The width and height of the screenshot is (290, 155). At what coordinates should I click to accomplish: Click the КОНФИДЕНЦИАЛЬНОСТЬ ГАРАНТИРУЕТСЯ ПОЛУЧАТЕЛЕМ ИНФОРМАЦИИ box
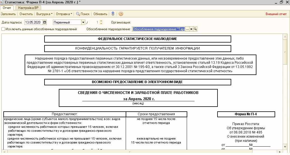coord(137,48)
